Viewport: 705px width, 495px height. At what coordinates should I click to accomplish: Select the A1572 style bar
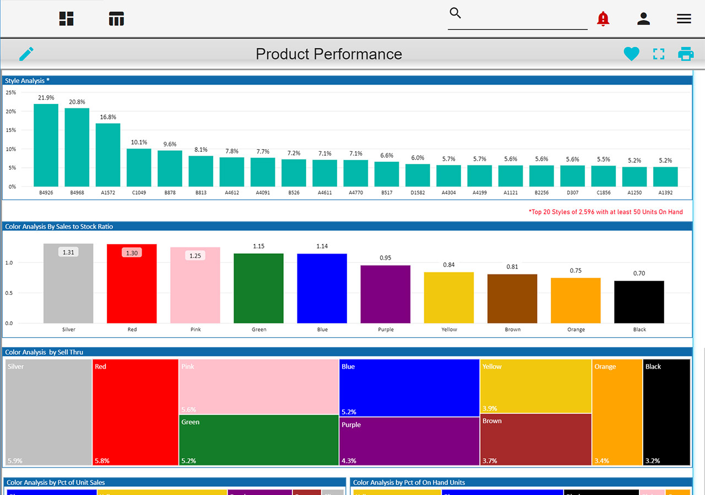click(108, 155)
